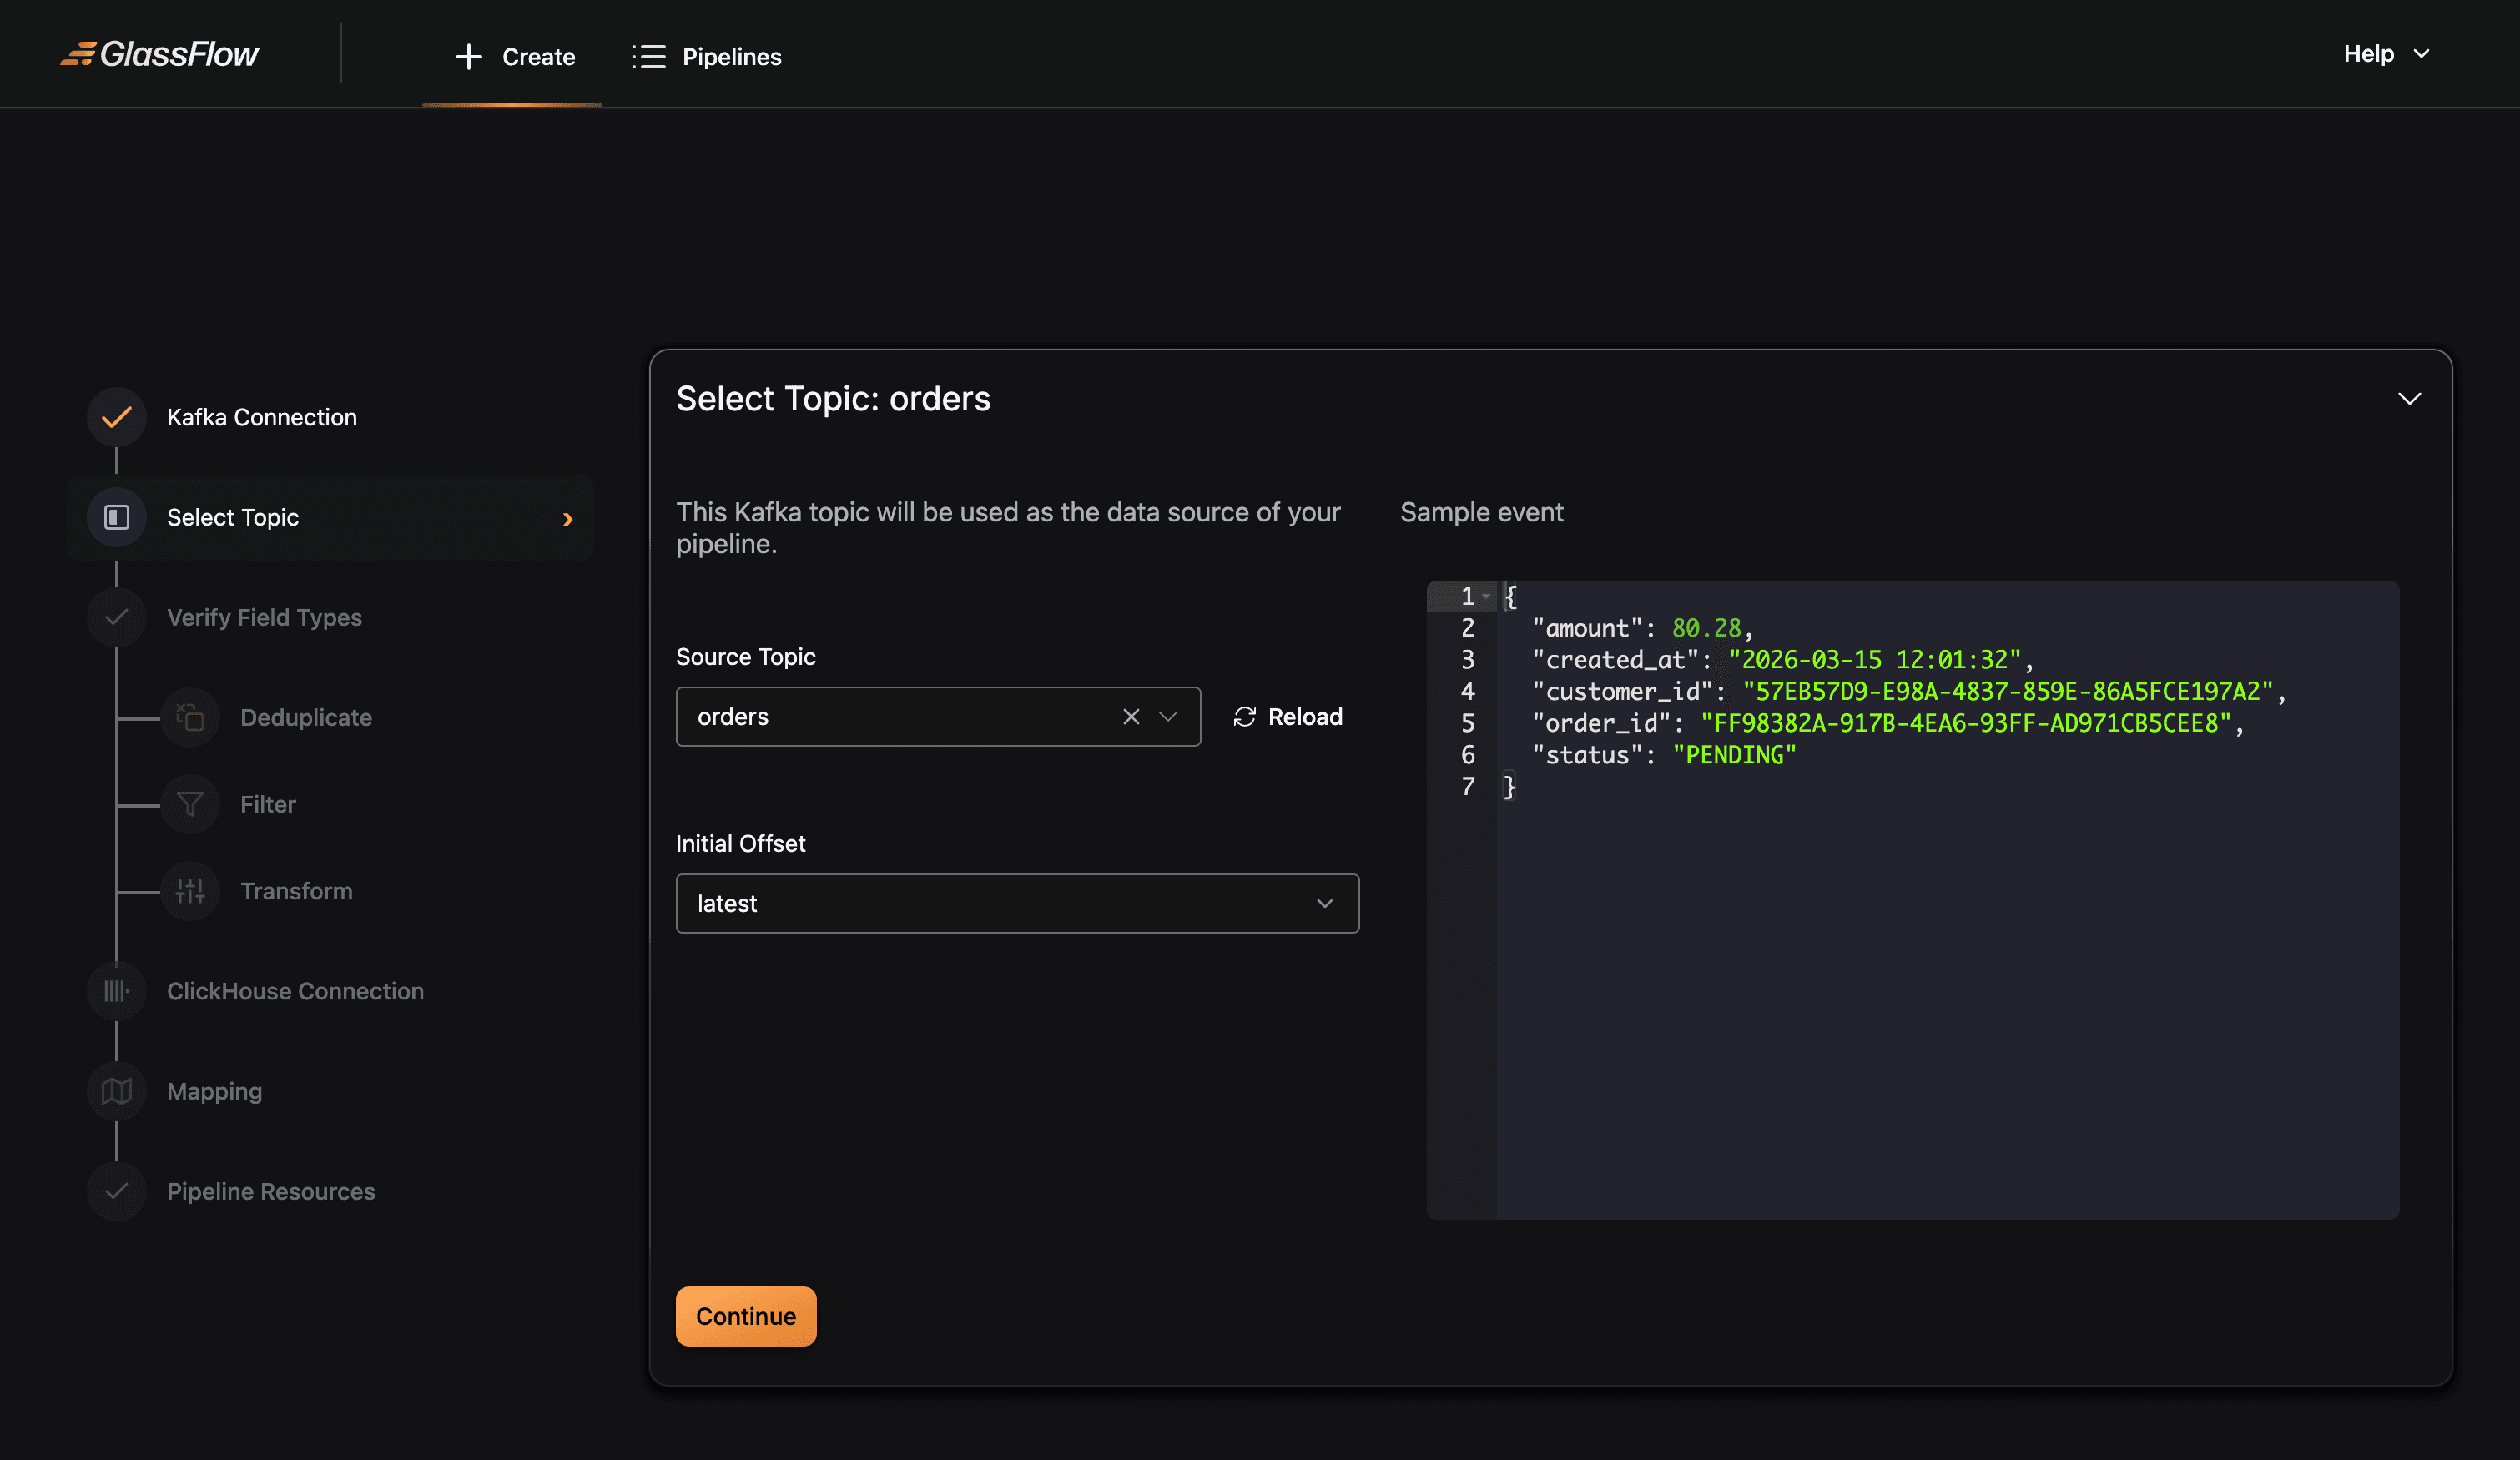
Task: Click the GlassFlow logo
Action: [x=160, y=54]
